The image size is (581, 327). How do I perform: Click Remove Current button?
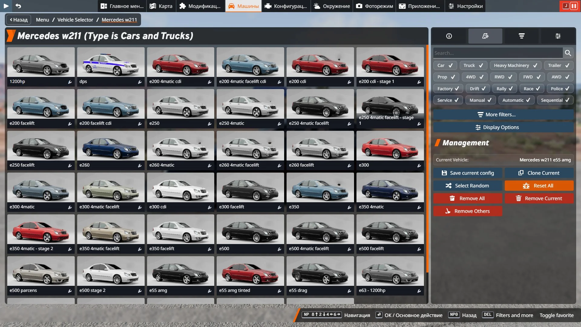(x=539, y=198)
